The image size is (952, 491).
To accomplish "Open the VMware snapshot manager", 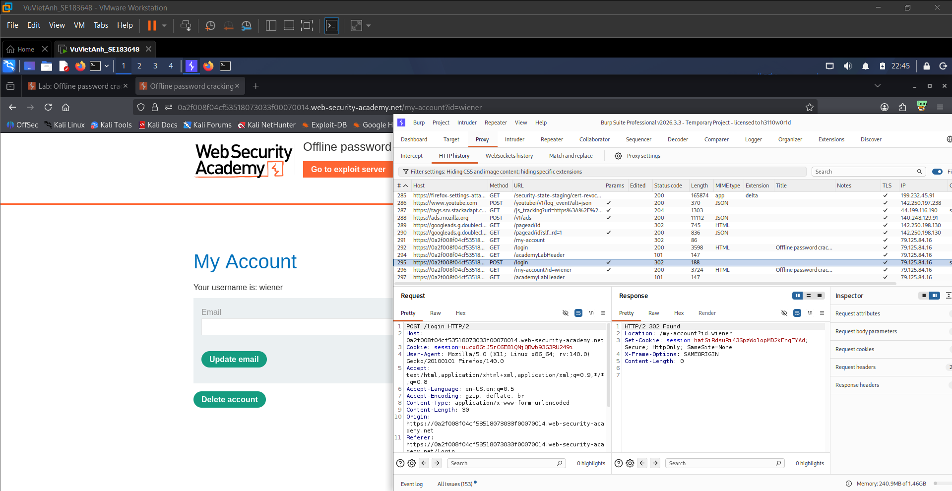I will pos(247,25).
